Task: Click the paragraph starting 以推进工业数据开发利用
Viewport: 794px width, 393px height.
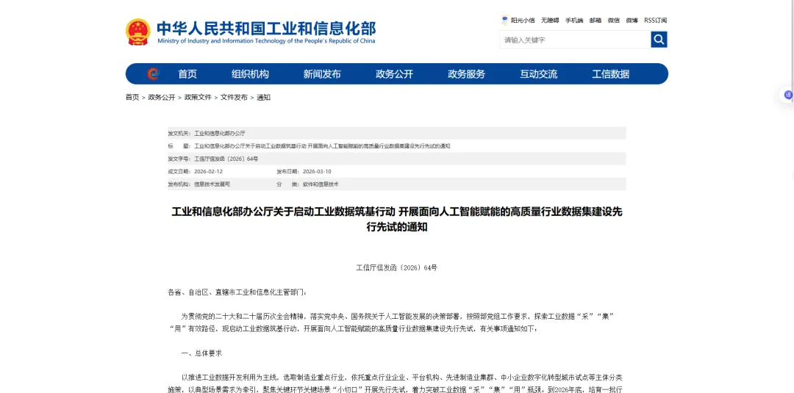Action: pos(396,383)
